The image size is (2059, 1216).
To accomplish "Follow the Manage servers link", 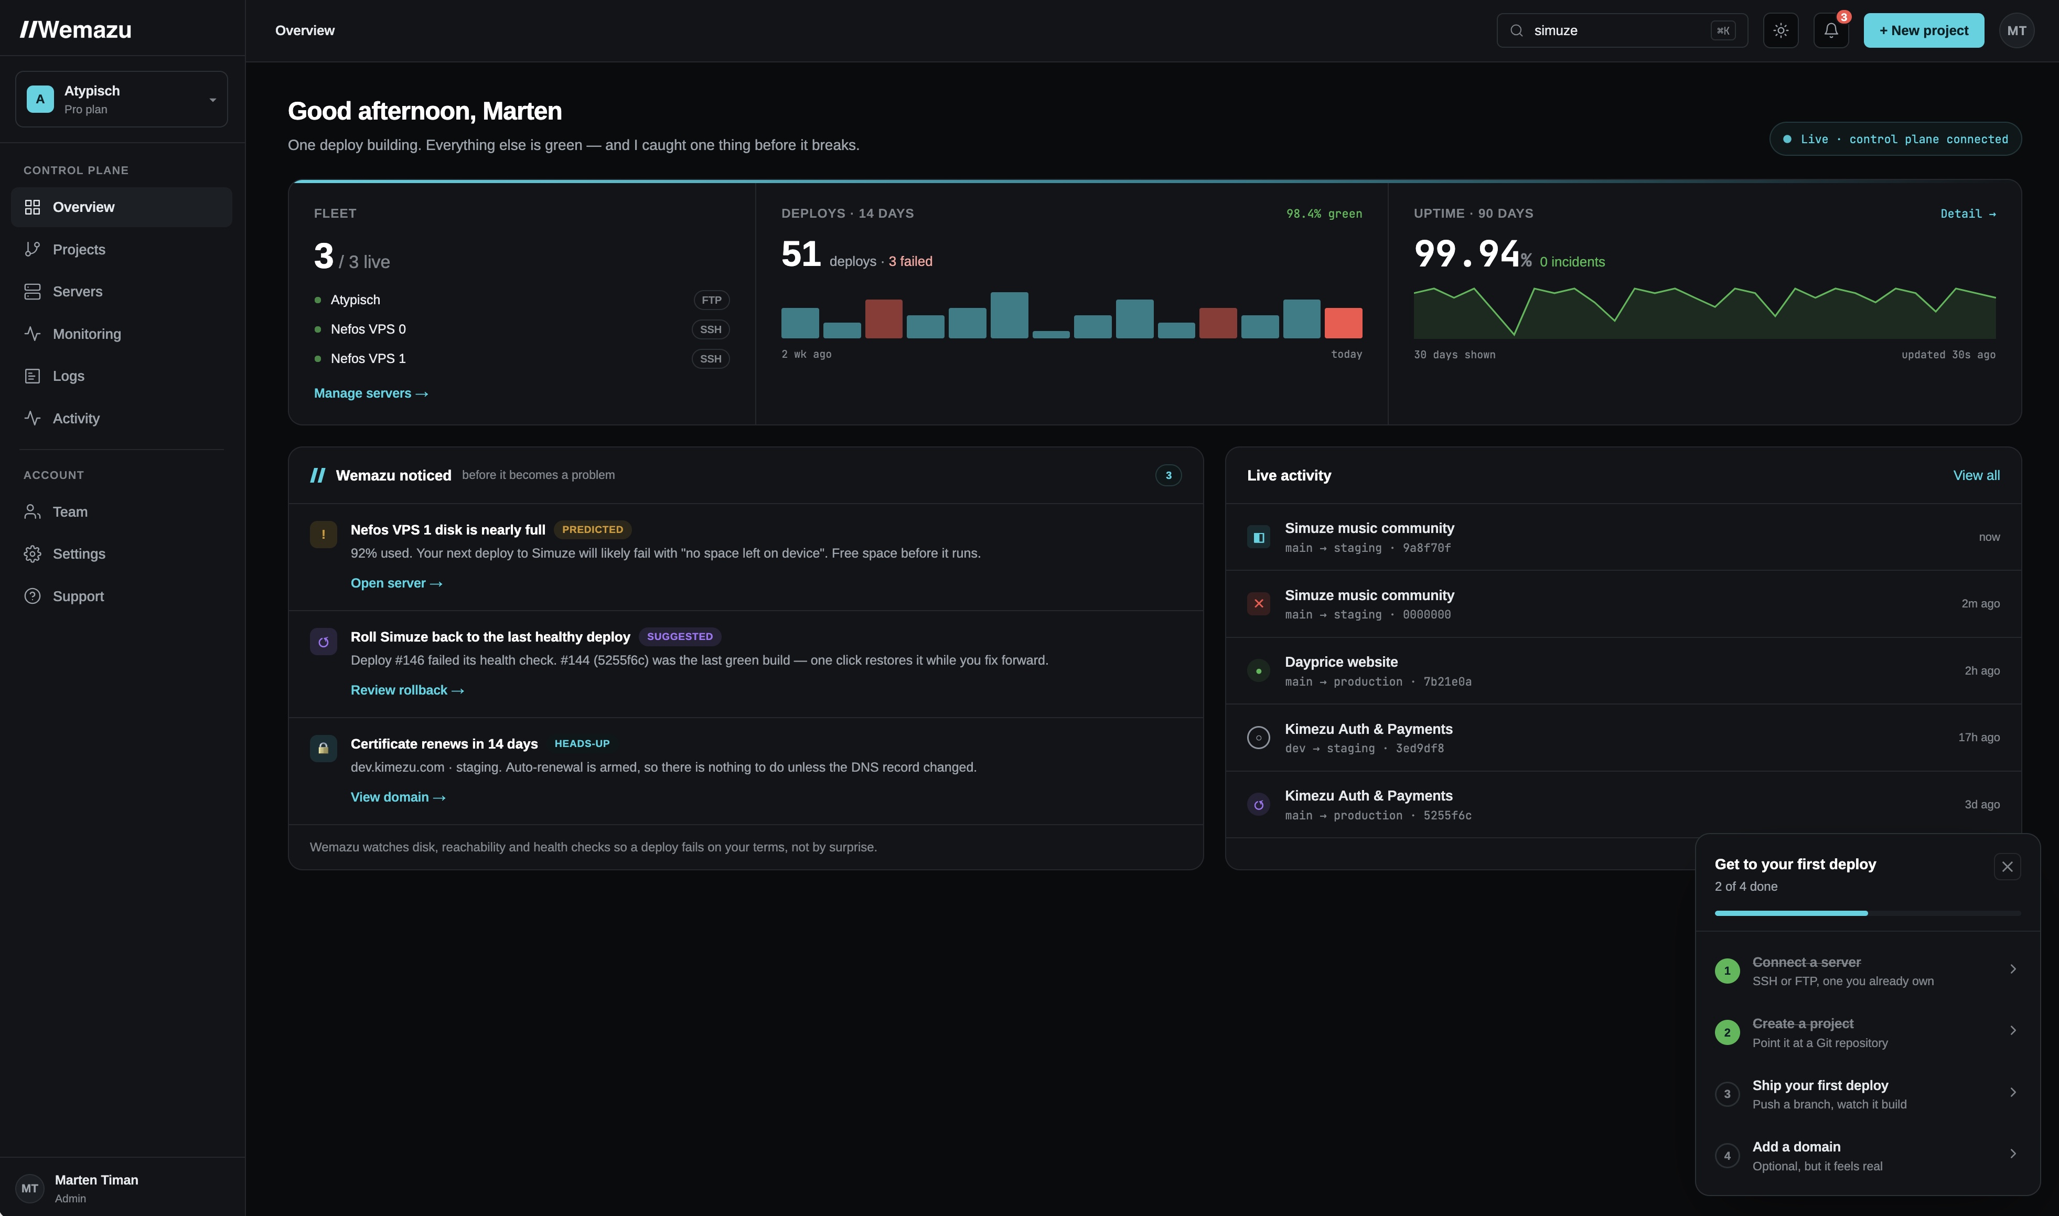I will click(x=371, y=393).
